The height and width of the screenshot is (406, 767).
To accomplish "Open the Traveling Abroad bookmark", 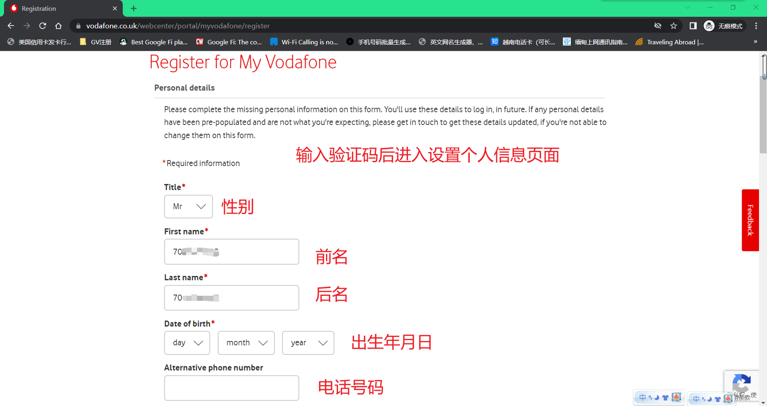I will tap(670, 42).
